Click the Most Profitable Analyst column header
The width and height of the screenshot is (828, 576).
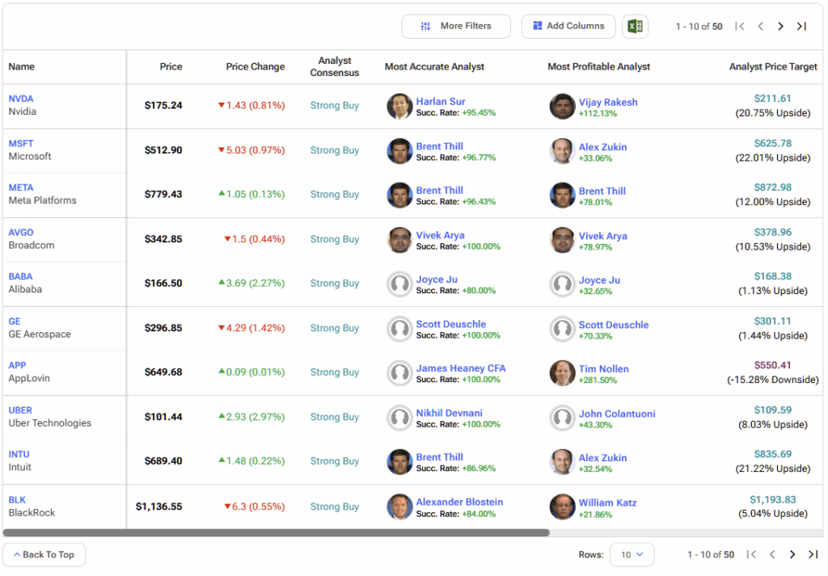coord(599,66)
